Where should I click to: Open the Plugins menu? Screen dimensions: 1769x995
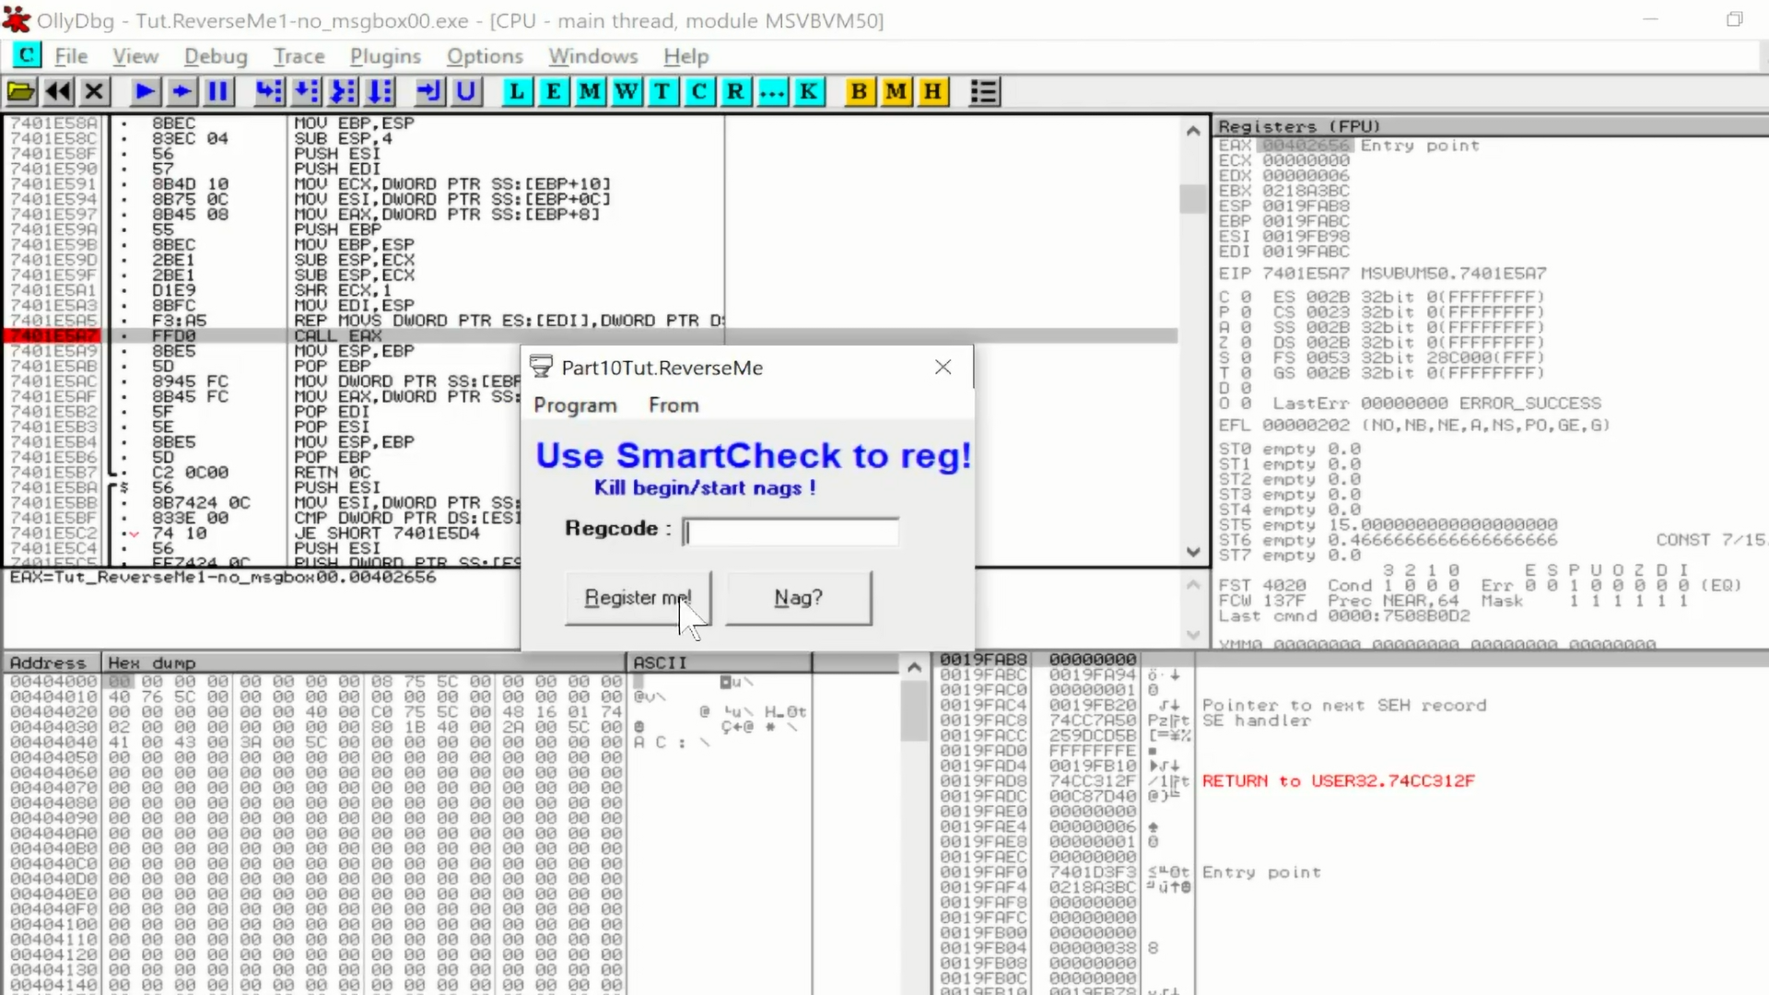coord(385,56)
